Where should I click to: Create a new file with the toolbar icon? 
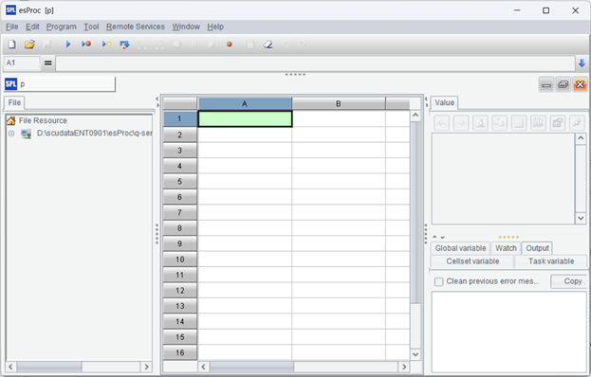click(11, 45)
